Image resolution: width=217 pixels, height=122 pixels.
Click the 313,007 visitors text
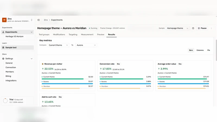[119, 28]
